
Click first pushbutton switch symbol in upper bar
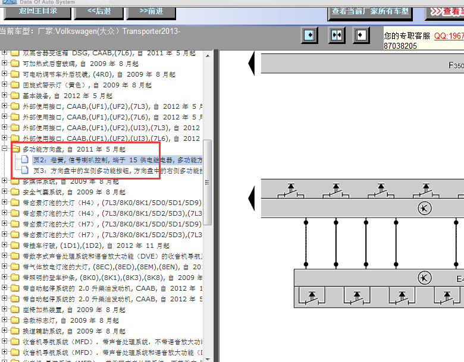pyautogui.click(x=290, y=190)
